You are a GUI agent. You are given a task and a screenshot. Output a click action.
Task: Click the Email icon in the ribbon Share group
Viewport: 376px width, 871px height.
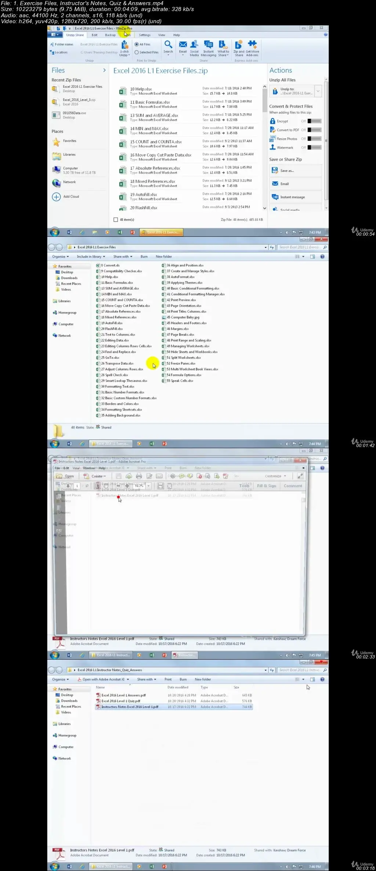(x=183, y=47)
